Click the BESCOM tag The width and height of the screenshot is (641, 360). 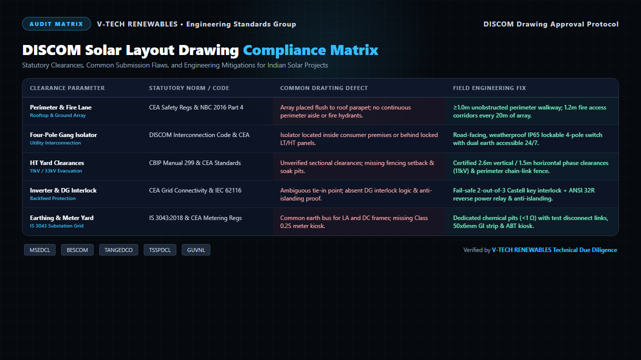pos(77,250)
